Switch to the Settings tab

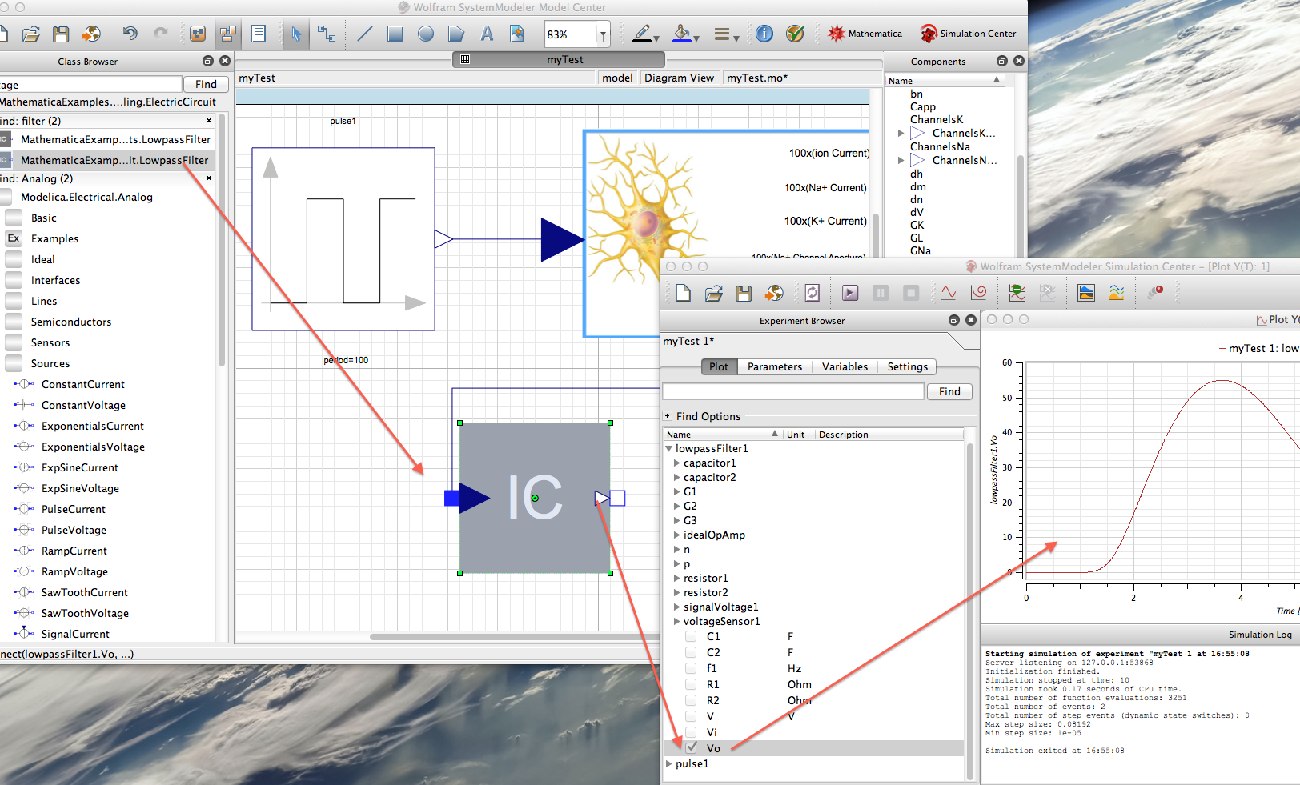click(907, 366)
